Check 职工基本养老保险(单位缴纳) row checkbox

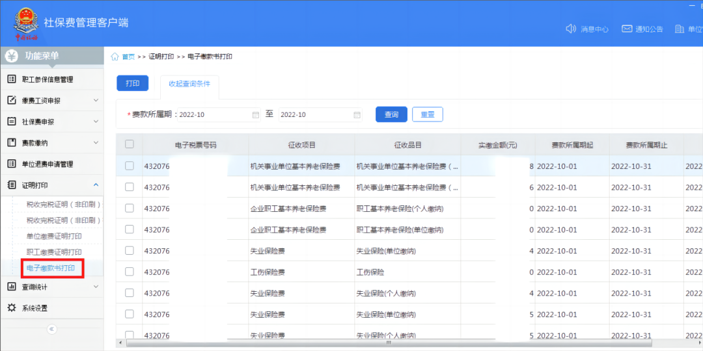tap(129, 229)
